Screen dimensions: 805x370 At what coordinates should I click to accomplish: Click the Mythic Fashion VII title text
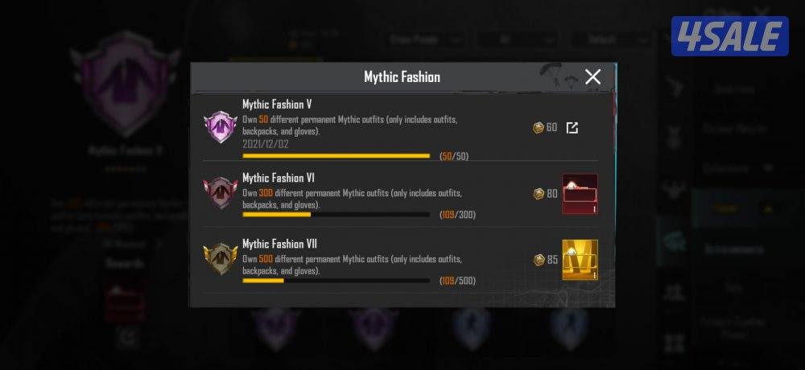[280, 244]
